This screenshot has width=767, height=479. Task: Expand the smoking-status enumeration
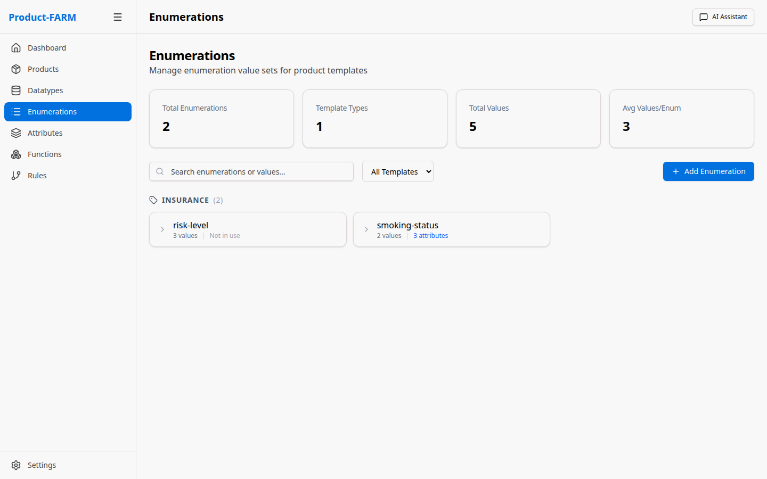366,229
